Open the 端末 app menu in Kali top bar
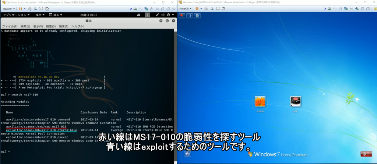This screenshot has width=377, height=164. pos(56,15)
